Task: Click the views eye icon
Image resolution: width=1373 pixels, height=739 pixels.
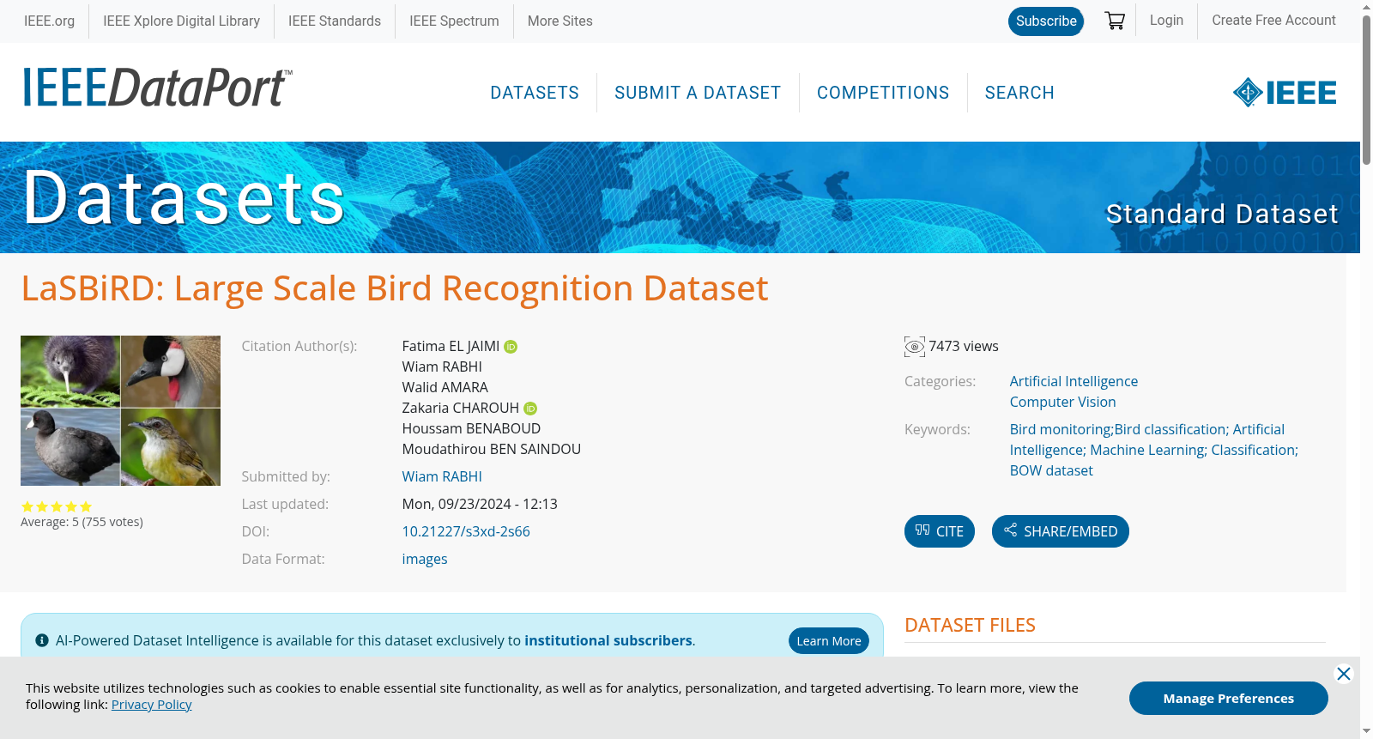Action: coord(915,347)
